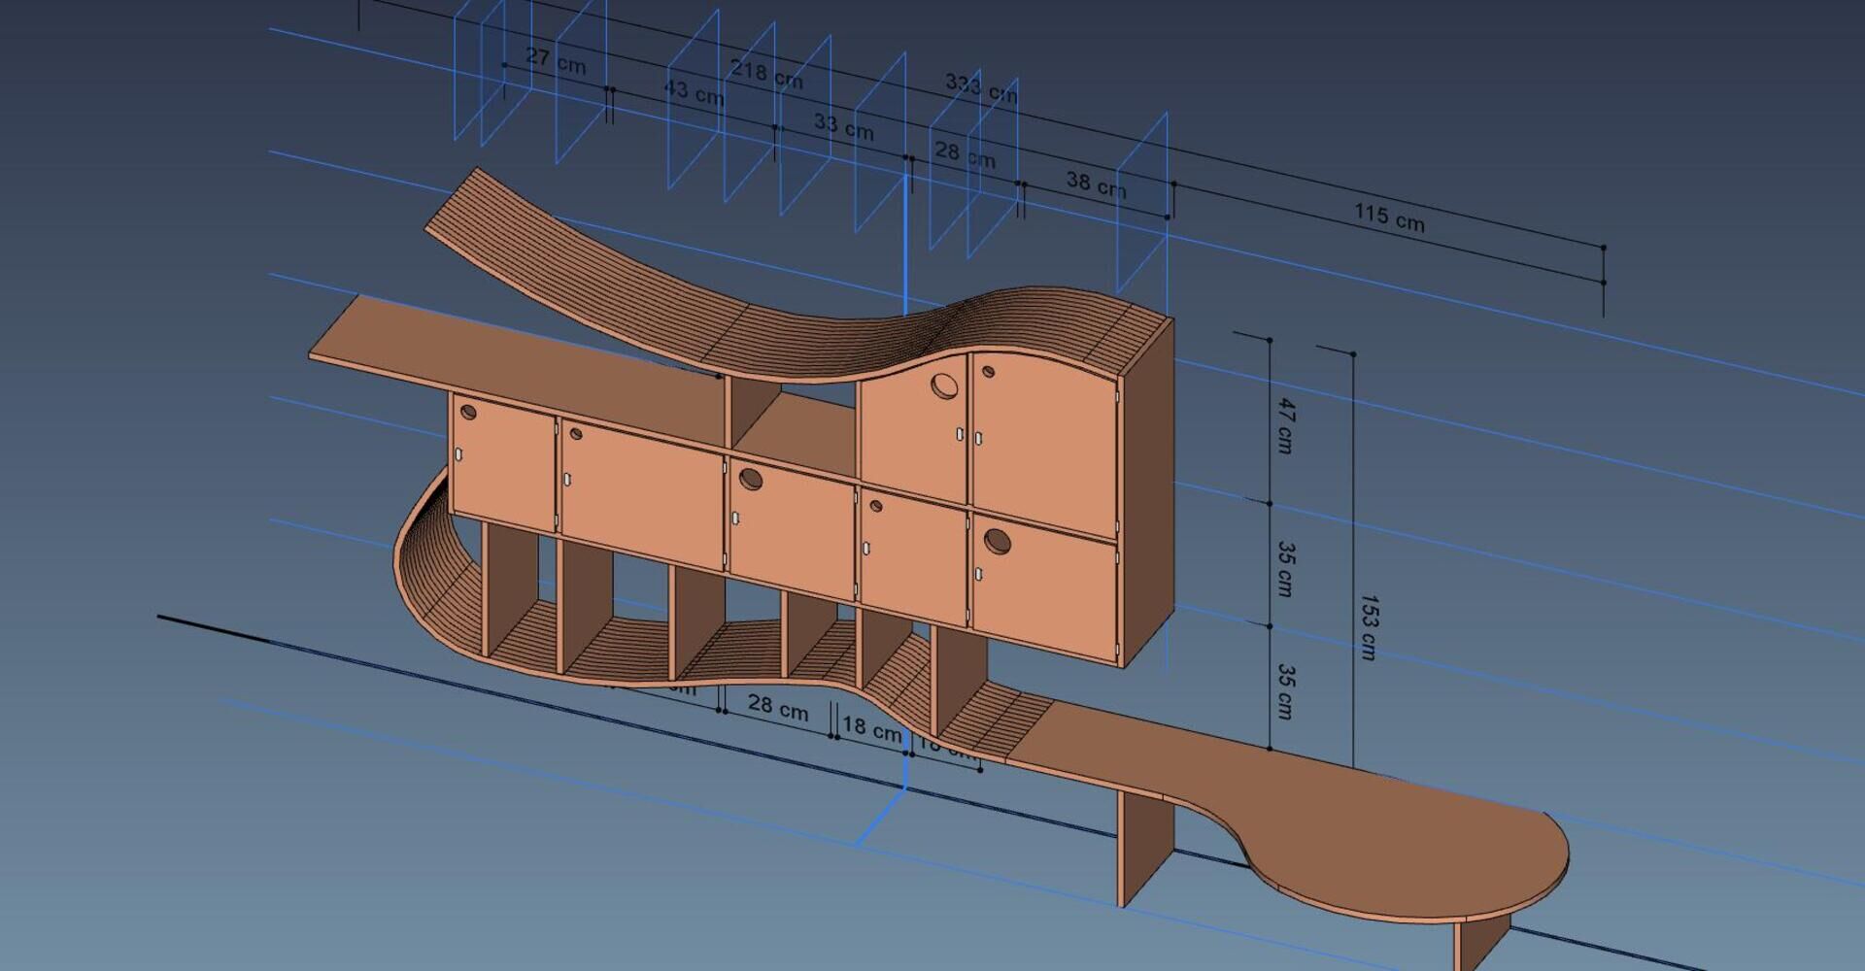
Task: Select the 27 cm dimension label
Action: tap(556, 60)
